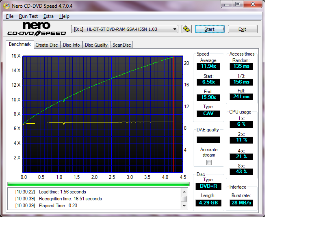Image resolution: width=312 pixels, height=249 pixels.
Task: Click the Average speed value 11.94x
Action: tap(208, 66)
